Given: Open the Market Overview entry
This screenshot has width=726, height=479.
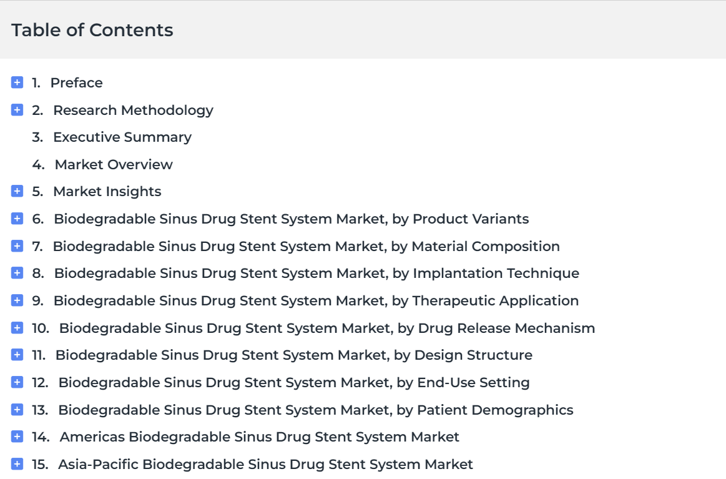Looking at the screenshot, I should (114, 164).
